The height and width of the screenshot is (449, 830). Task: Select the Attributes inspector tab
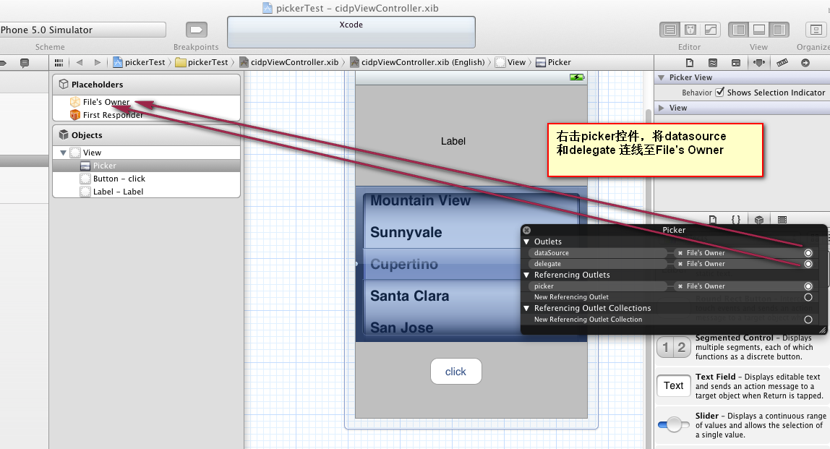[759, 62]
